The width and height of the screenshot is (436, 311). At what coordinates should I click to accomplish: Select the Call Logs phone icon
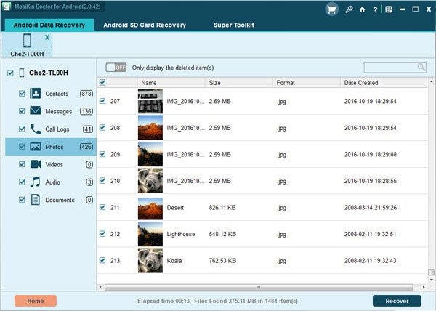(35, 129)
